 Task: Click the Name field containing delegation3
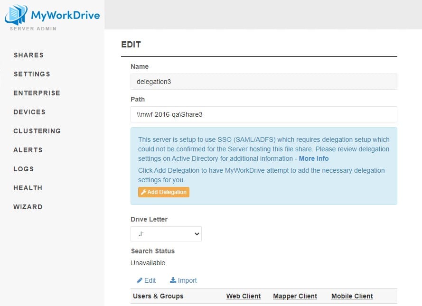[x=263, y=82]
